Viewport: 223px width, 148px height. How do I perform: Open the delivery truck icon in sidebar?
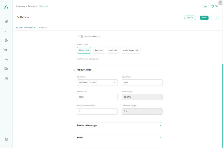pos(6,69)
